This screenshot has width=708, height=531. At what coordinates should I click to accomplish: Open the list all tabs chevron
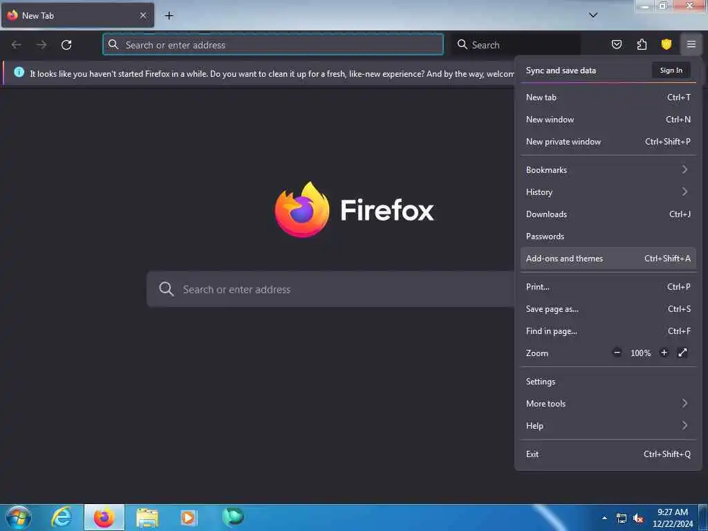[593, 15]
